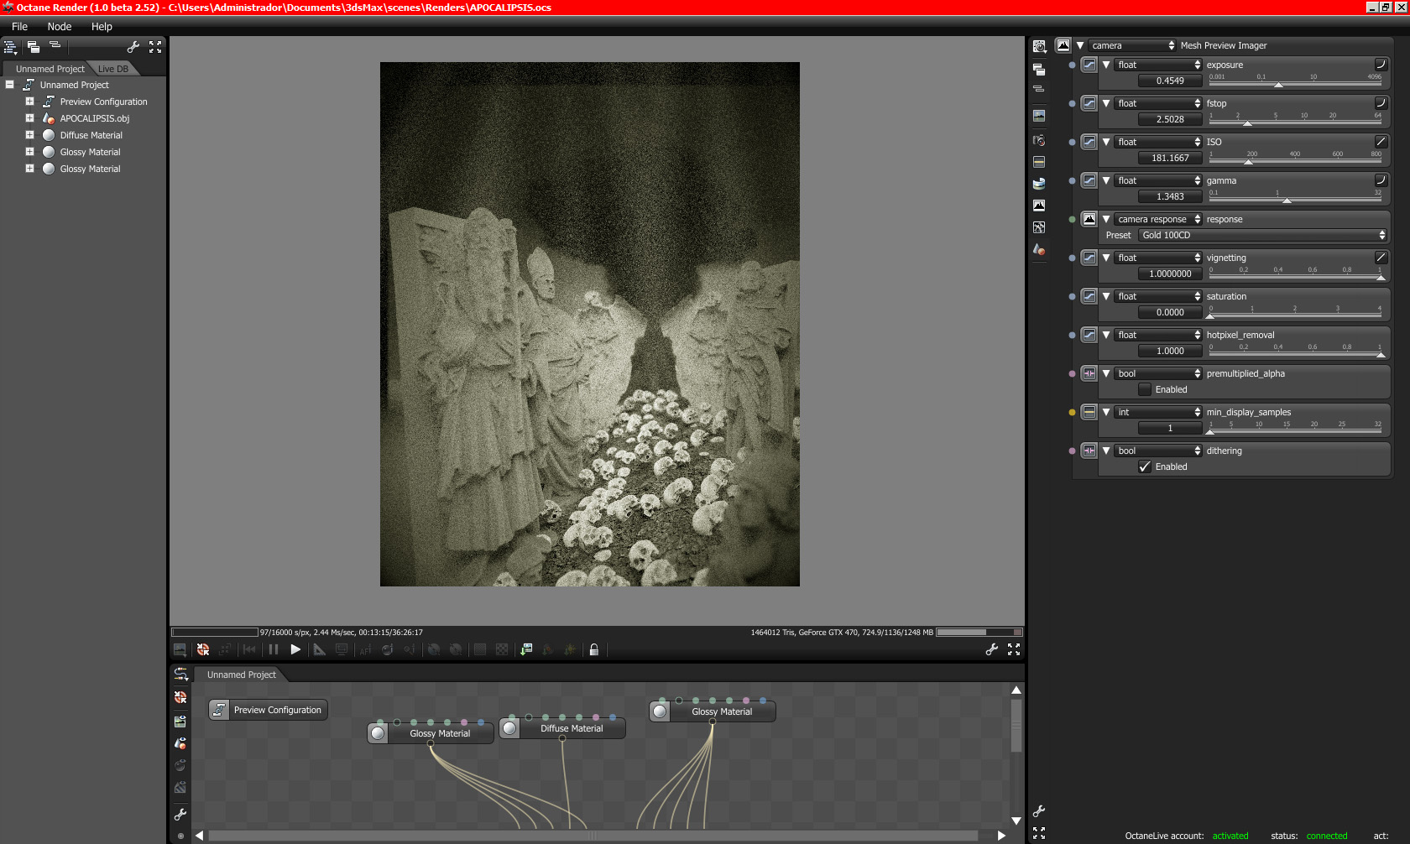This screenshot has width=1410, height=844.
Task: Enable the premultiplied_alpha checkbox
Action: [x=1145, y=389]
